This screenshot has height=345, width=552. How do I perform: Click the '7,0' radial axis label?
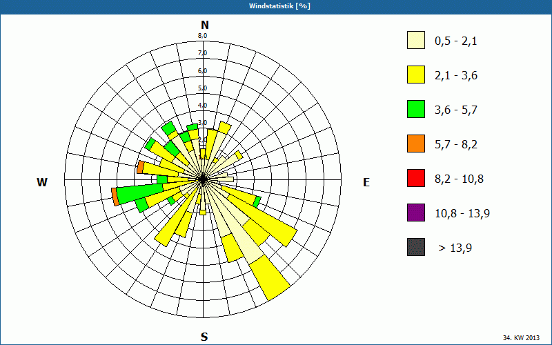pyautogui.click(x=202, y=53)
